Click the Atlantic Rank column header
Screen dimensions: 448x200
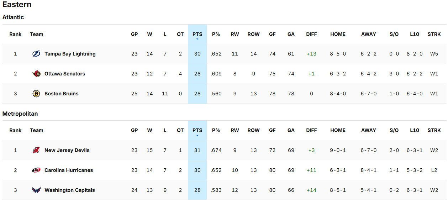[x=15, y=35]
